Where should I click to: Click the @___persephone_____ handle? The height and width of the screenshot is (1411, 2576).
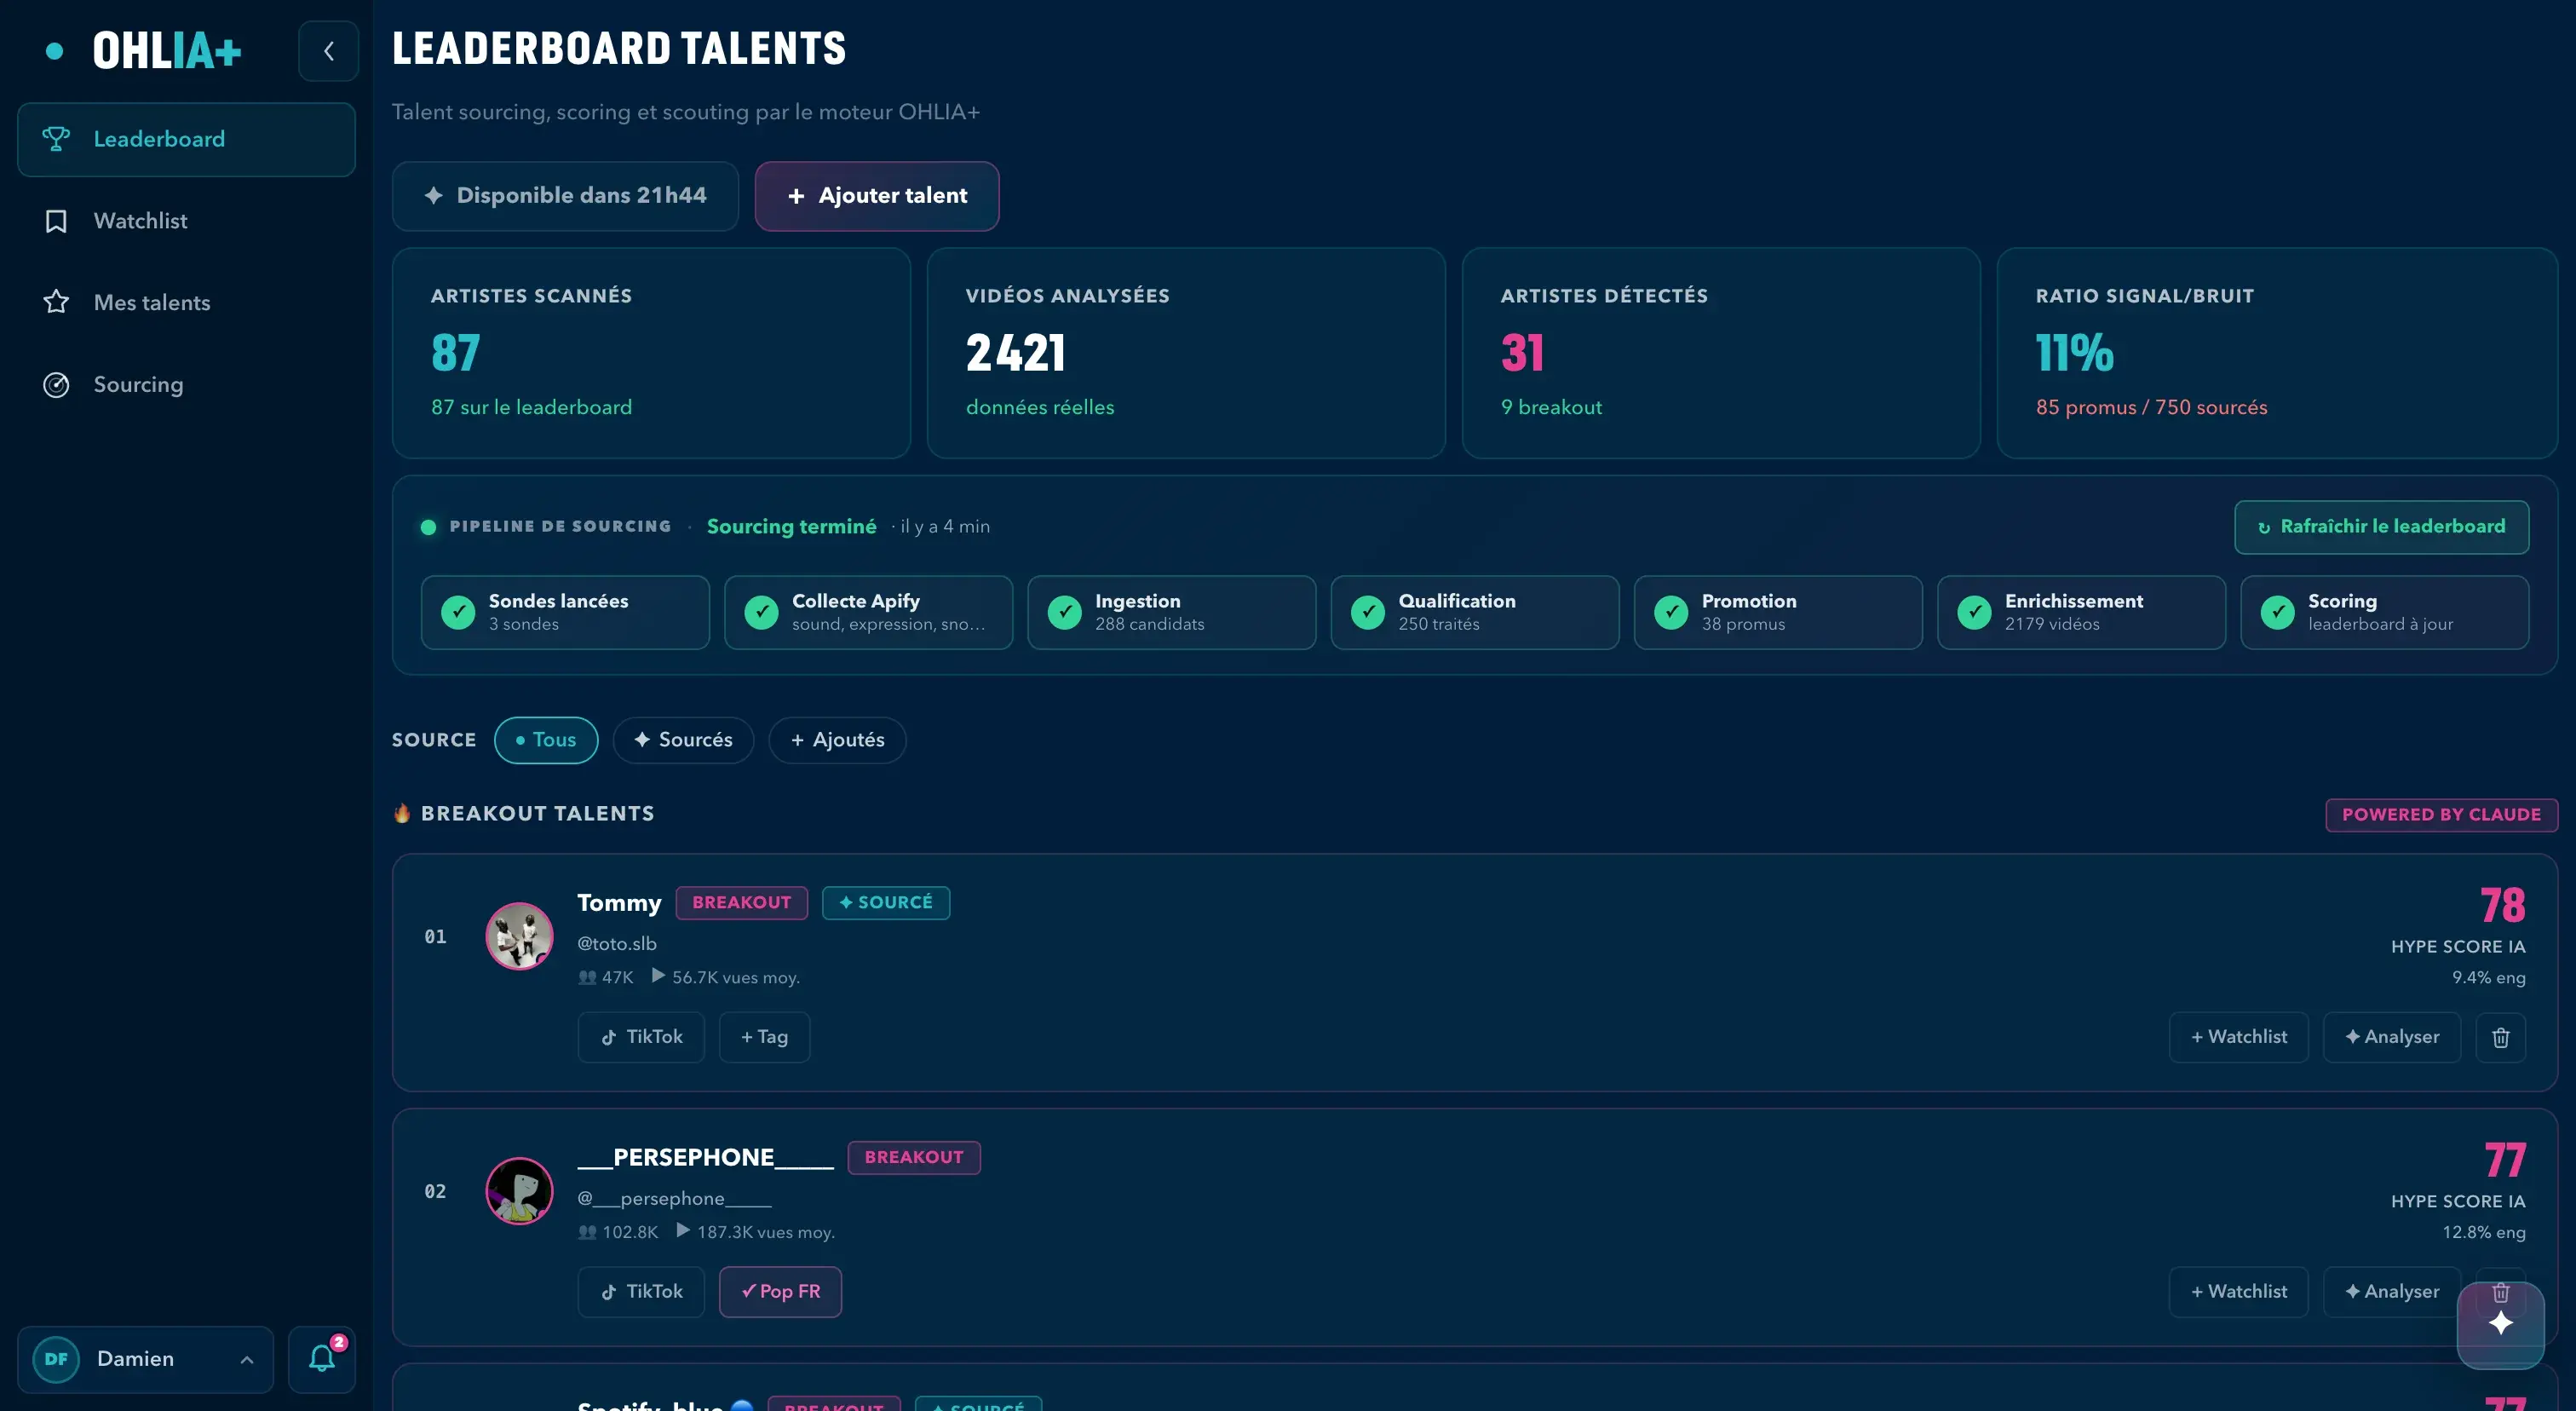click(675, 1199)
